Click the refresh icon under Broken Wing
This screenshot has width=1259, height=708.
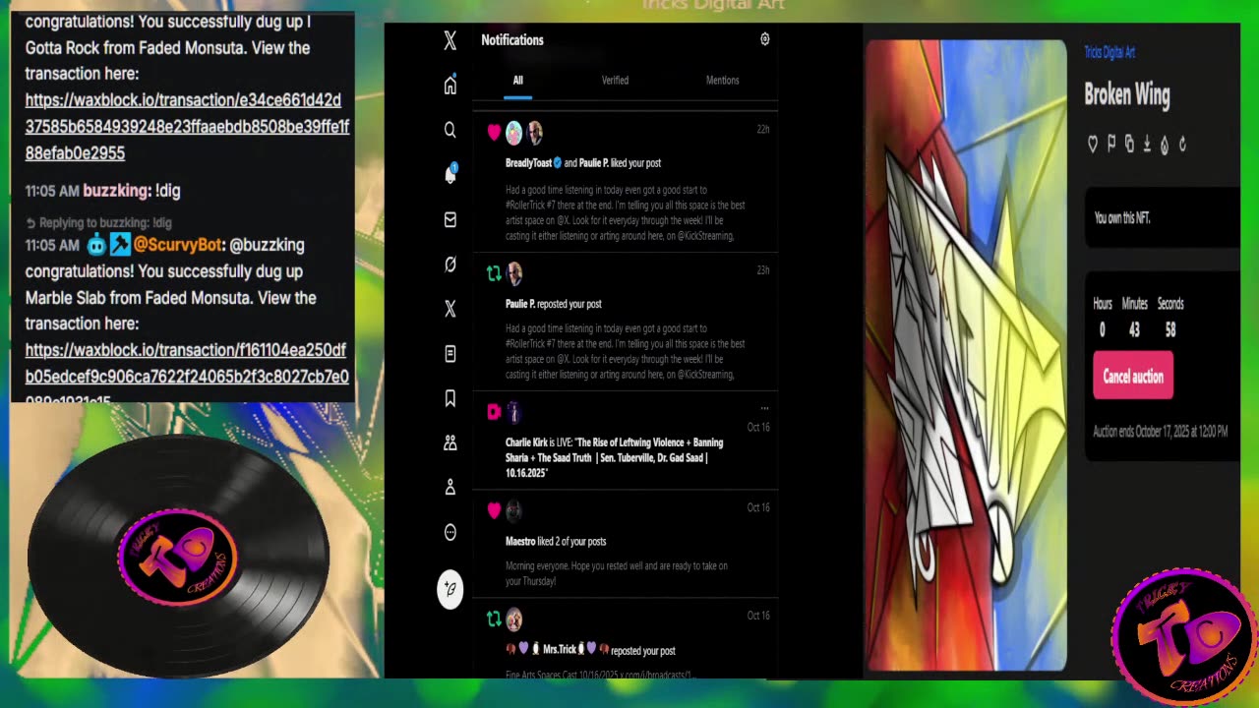pos(1182,145)
